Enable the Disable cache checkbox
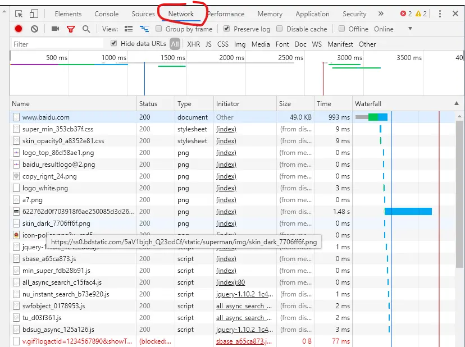This screenshot has width=465, height=347. (279, 29)
